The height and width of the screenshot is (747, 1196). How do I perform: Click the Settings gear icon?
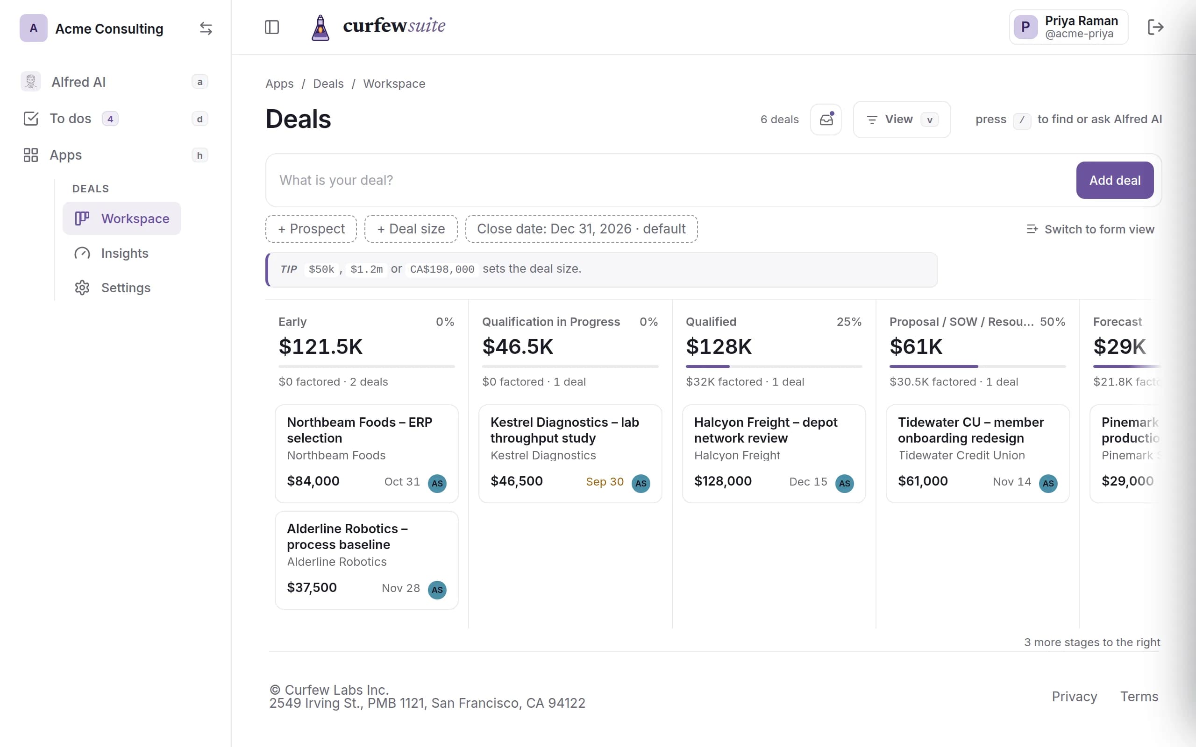click(82, 288)
